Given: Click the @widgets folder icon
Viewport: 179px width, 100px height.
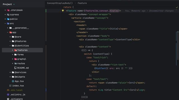Looking at the screenshot, I should [x=13, y=77].
